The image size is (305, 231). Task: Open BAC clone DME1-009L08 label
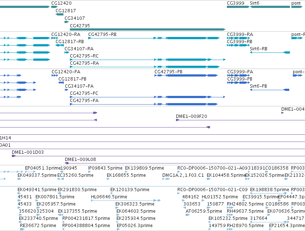click(80, 160)
